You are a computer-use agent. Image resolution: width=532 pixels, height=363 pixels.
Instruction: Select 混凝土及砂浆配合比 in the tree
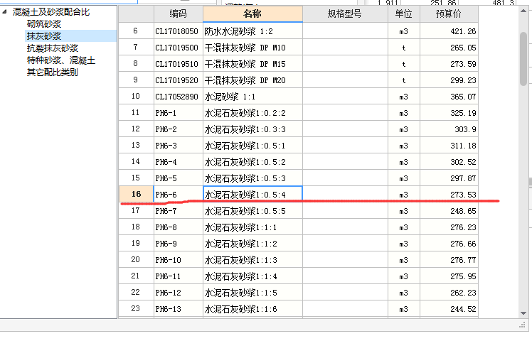click(x=51, y=12)
